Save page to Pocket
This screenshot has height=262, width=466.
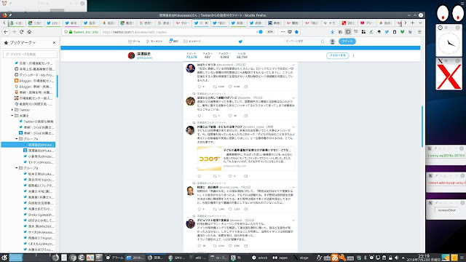pos(290,32)
